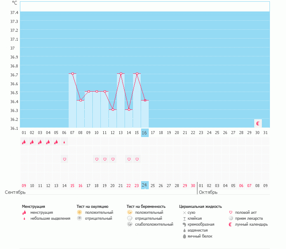
Task: Select the heart icon under day 15
Action: click(137, 159)
